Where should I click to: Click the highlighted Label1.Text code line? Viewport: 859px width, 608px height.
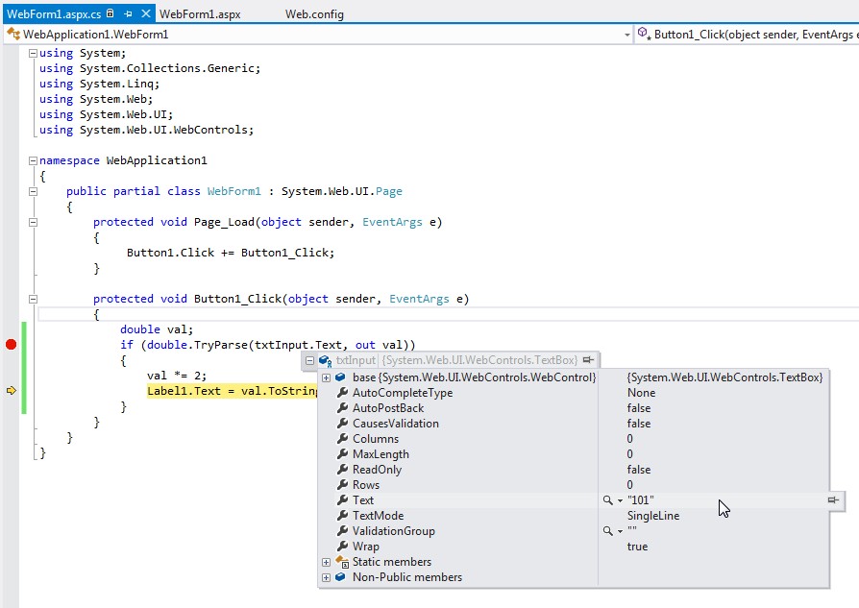point(233,391)
